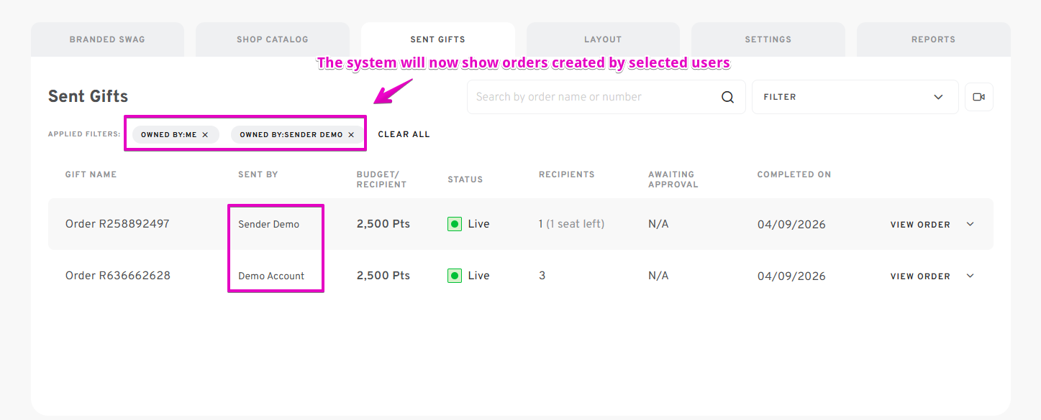
Task: Select the Sent Gifts tab
Action: pyautogui.click(x=437, y=39)
